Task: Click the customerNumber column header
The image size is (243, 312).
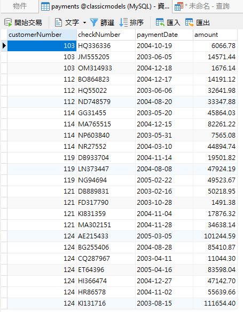Action: coord(42,35)
